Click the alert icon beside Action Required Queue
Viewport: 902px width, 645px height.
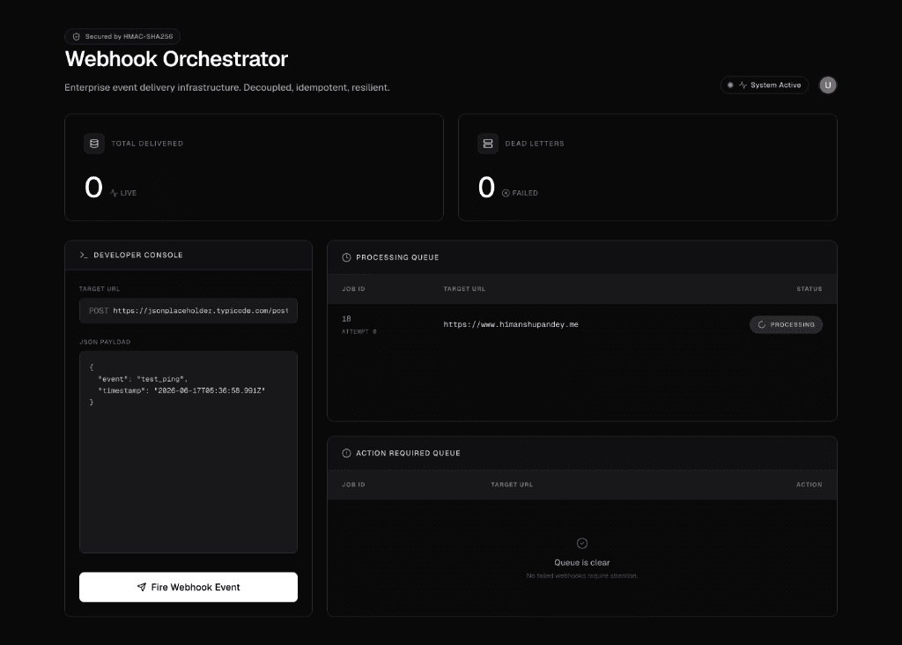click(x=346, y=454)
